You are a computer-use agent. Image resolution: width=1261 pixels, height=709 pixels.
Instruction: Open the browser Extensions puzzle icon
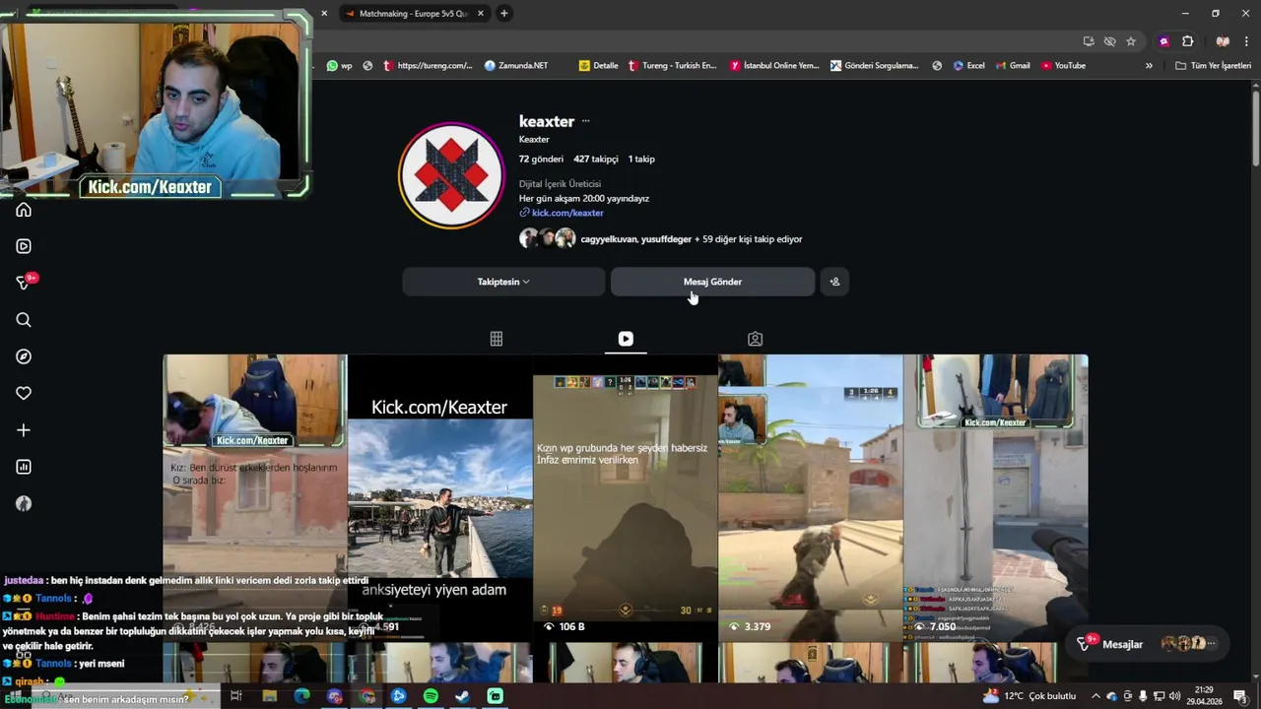(1187, 41)
